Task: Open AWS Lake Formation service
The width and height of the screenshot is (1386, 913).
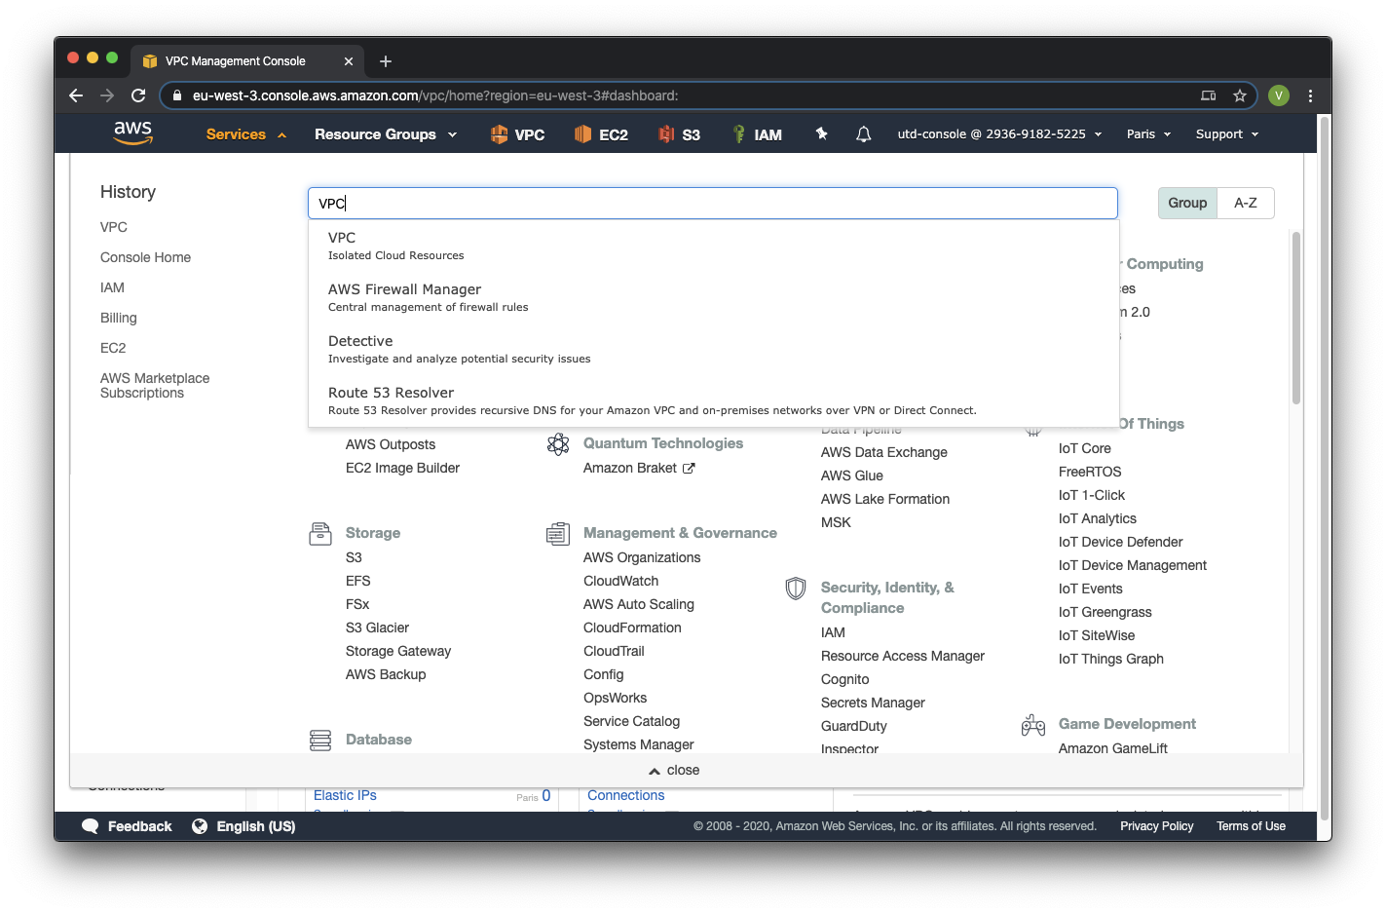Action: [x=884, y=499]
